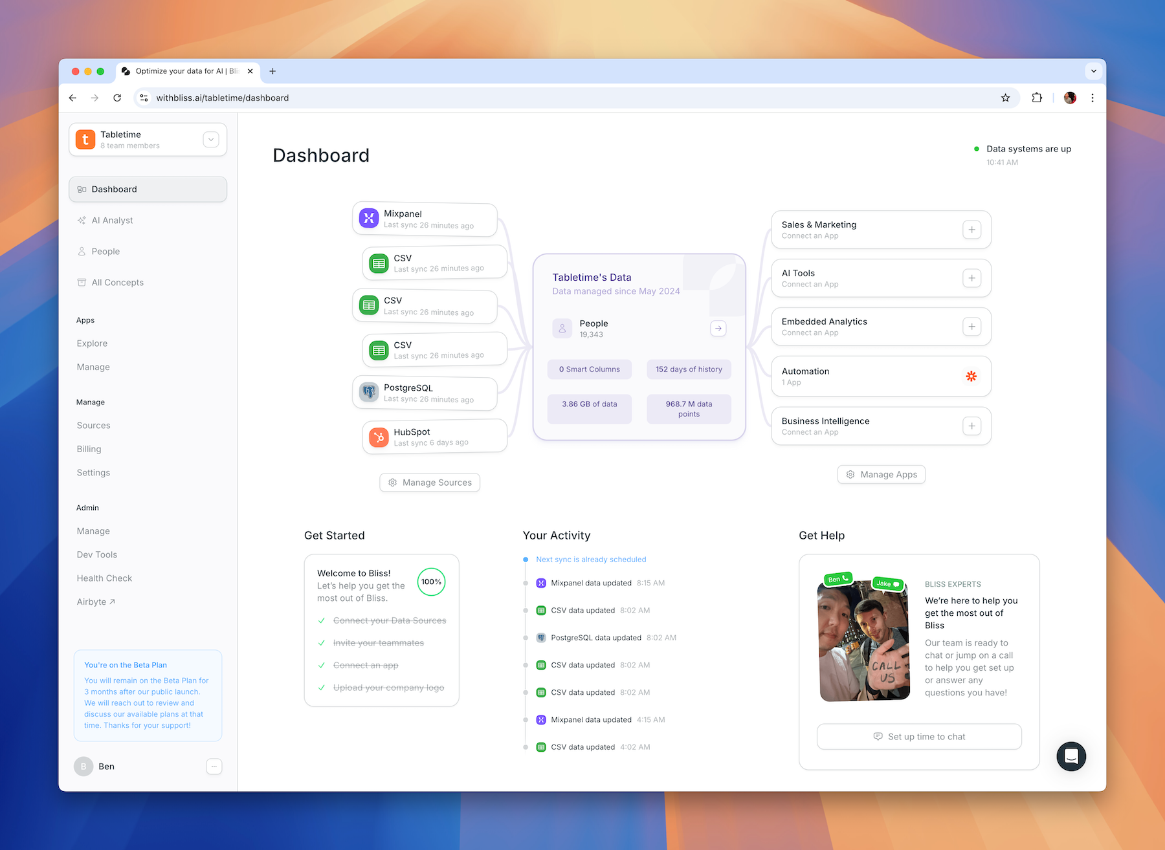Open Sources in the sidebar

93,426
